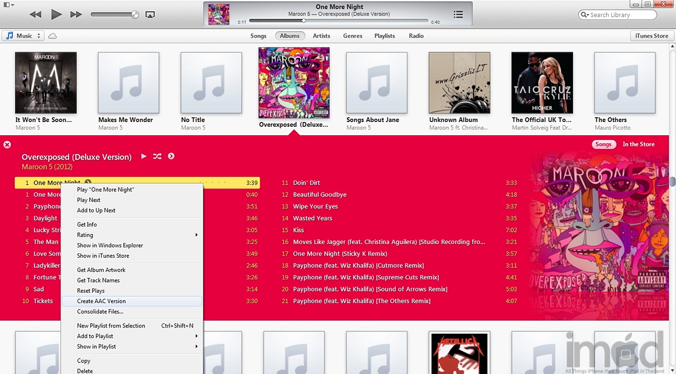Click the large Overexposed artwork in album panel

(598, 222)
